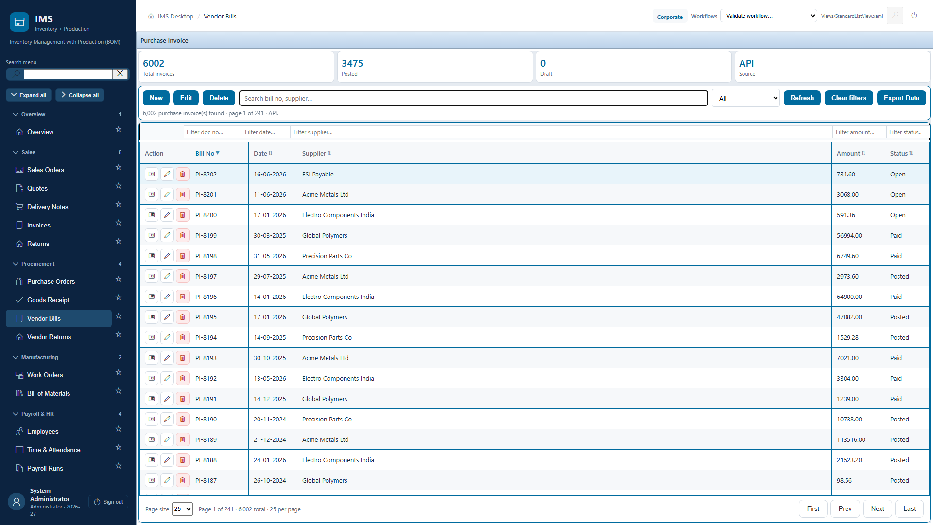This screenshot has height=525, width=933.
Task: Click the menu search magnifier icon
Action: (x=16, y=74)
